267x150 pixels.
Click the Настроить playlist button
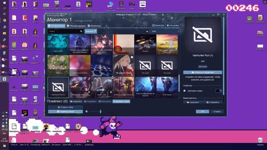[105, 102]
